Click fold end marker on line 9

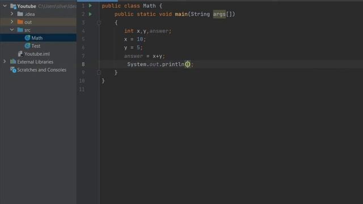[99, 73]
